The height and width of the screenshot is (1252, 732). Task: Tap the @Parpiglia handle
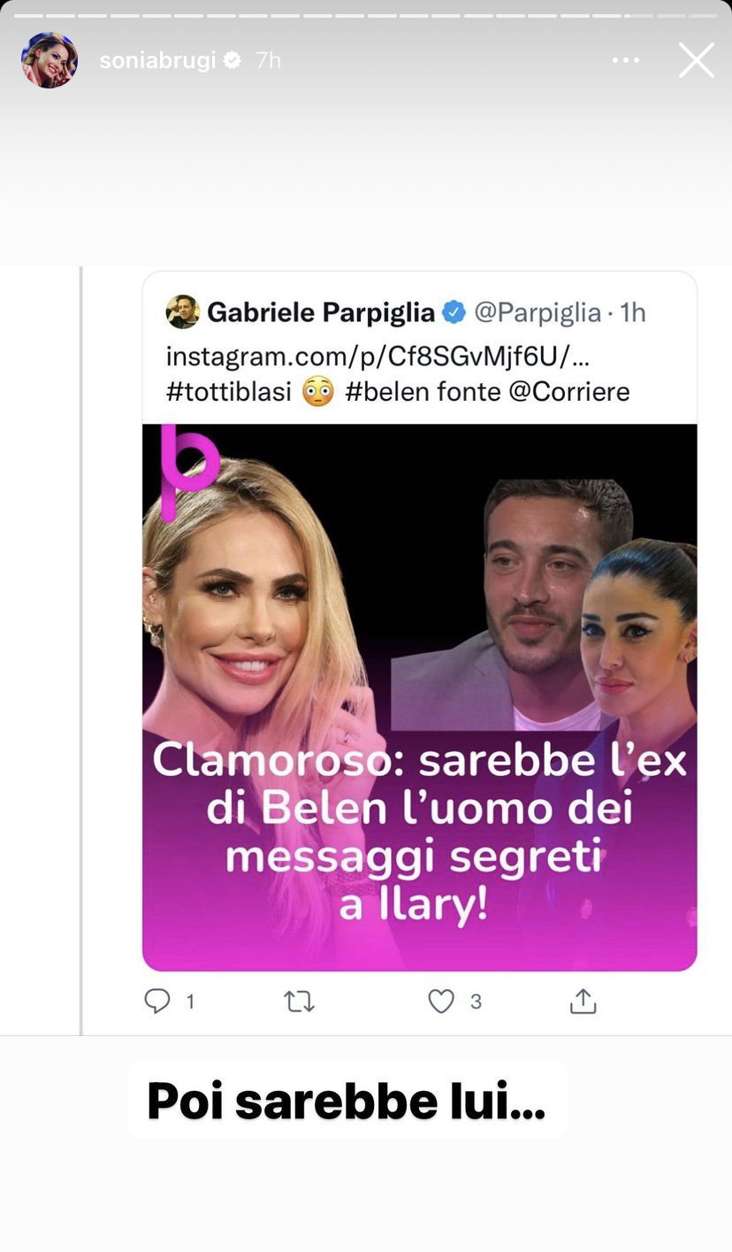tap(538, 312)
